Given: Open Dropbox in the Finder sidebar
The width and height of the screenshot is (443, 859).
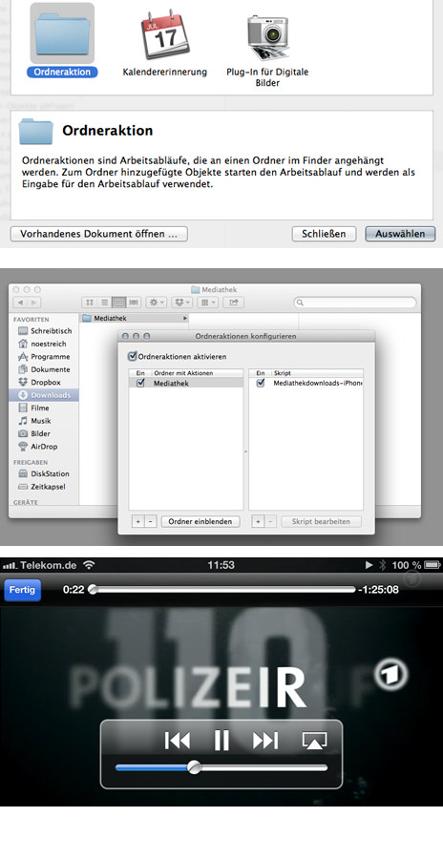Looking at the screenshot, I should click(39, 383).
